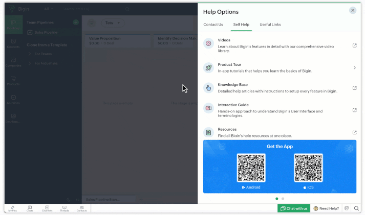Click Clone from a Template heading

click(47, 45)
